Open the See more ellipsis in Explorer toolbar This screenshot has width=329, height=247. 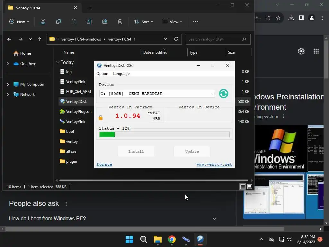click(196, 22)
